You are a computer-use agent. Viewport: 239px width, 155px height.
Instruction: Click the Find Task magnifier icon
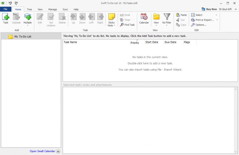coord(122,25)
